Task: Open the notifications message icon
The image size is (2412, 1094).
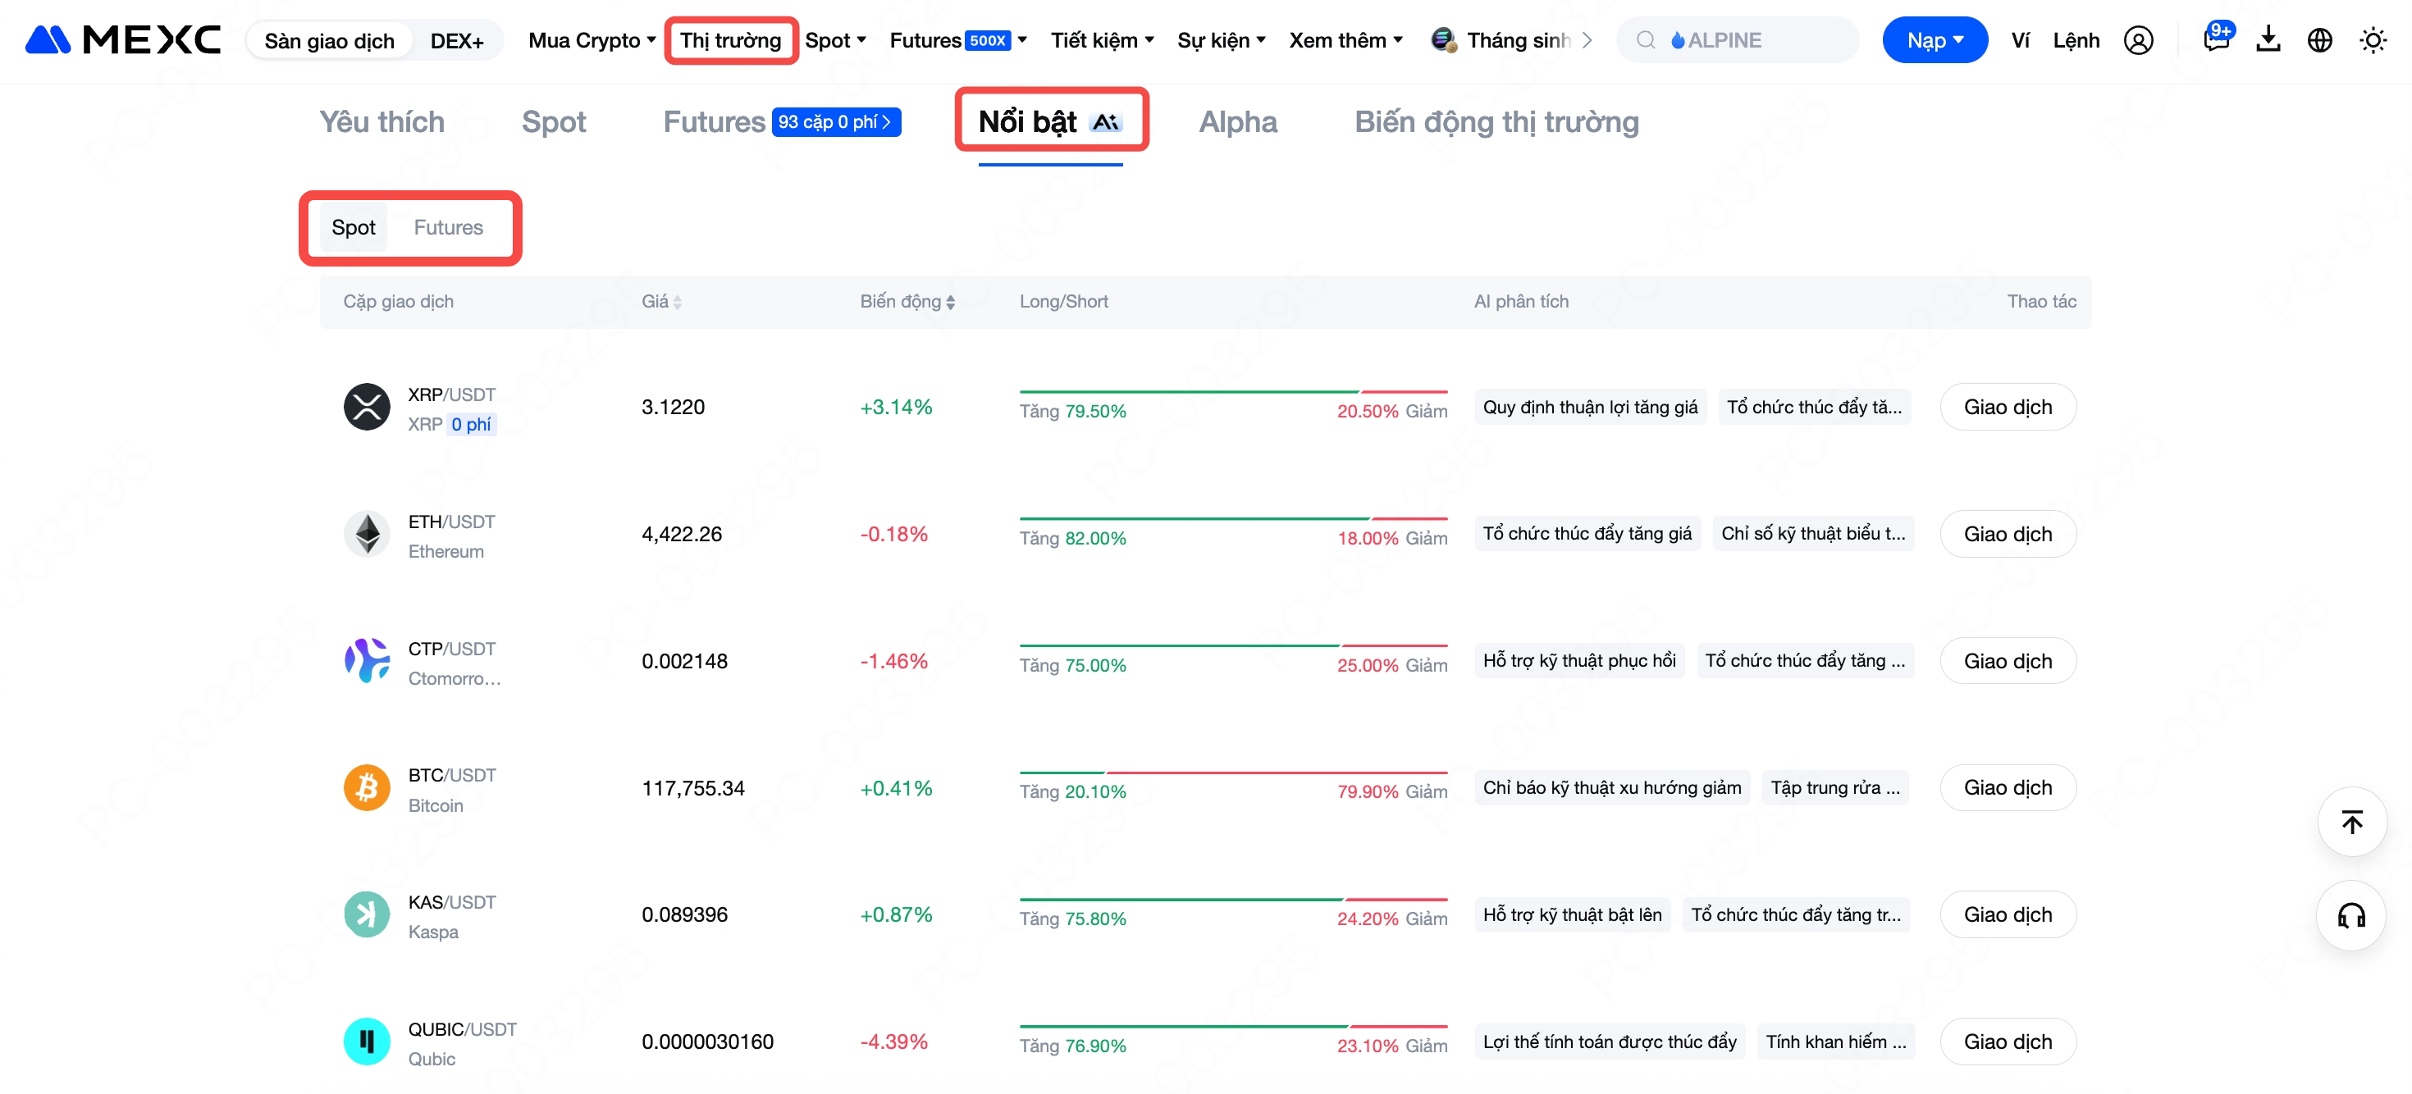Action: pyautogui.click(x=2215, y=39)
